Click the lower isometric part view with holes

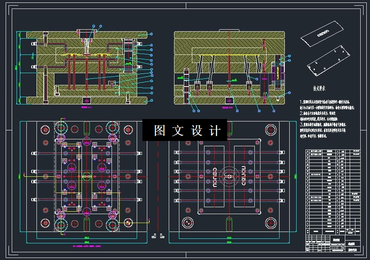pyautogui.click(x=328, y=61)
